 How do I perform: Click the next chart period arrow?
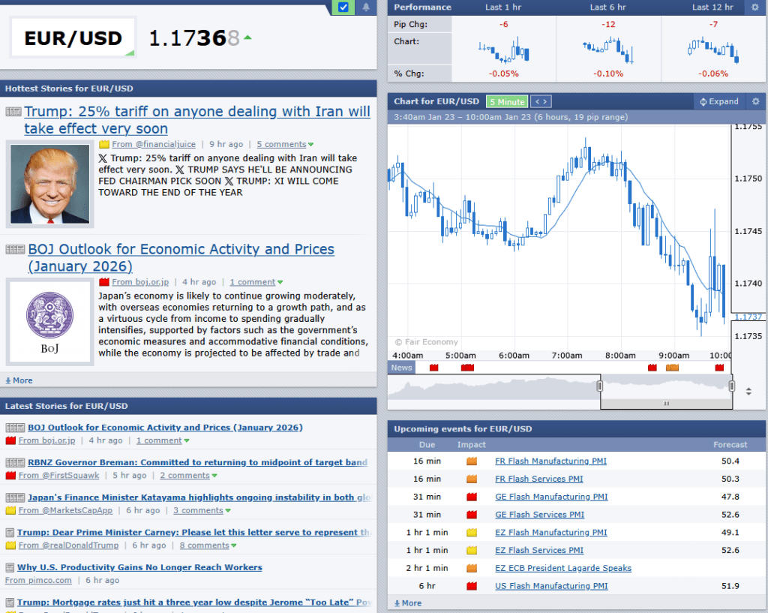[544, 101]
